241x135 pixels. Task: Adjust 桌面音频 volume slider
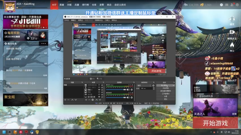tap(116, 97)
